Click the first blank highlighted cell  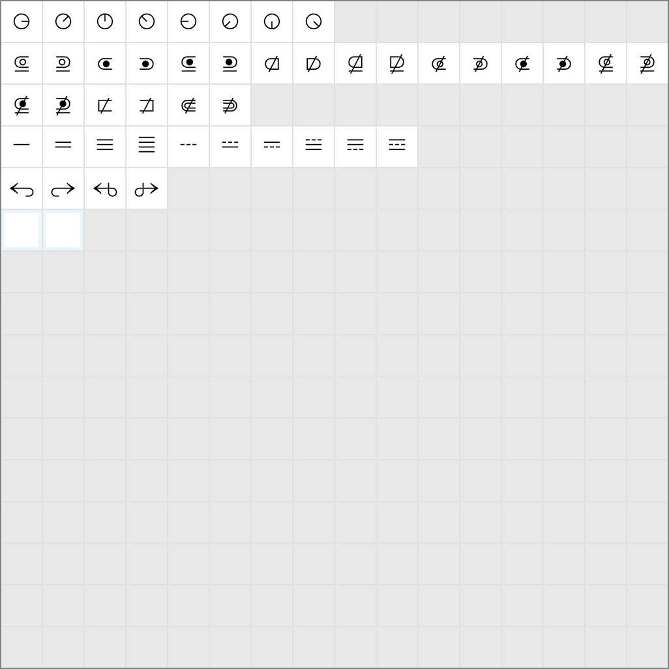click(22, 230)
